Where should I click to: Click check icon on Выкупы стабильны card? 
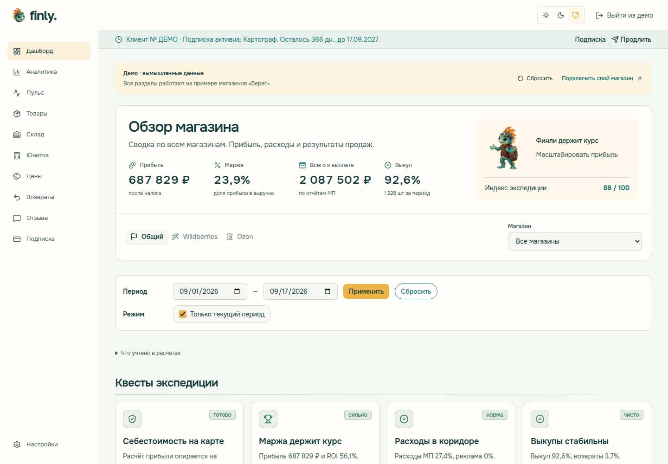540,419
